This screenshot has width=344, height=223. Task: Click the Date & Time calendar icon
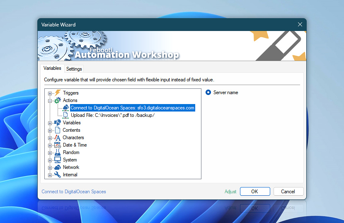pyautogui.click(x=58, y=145)
